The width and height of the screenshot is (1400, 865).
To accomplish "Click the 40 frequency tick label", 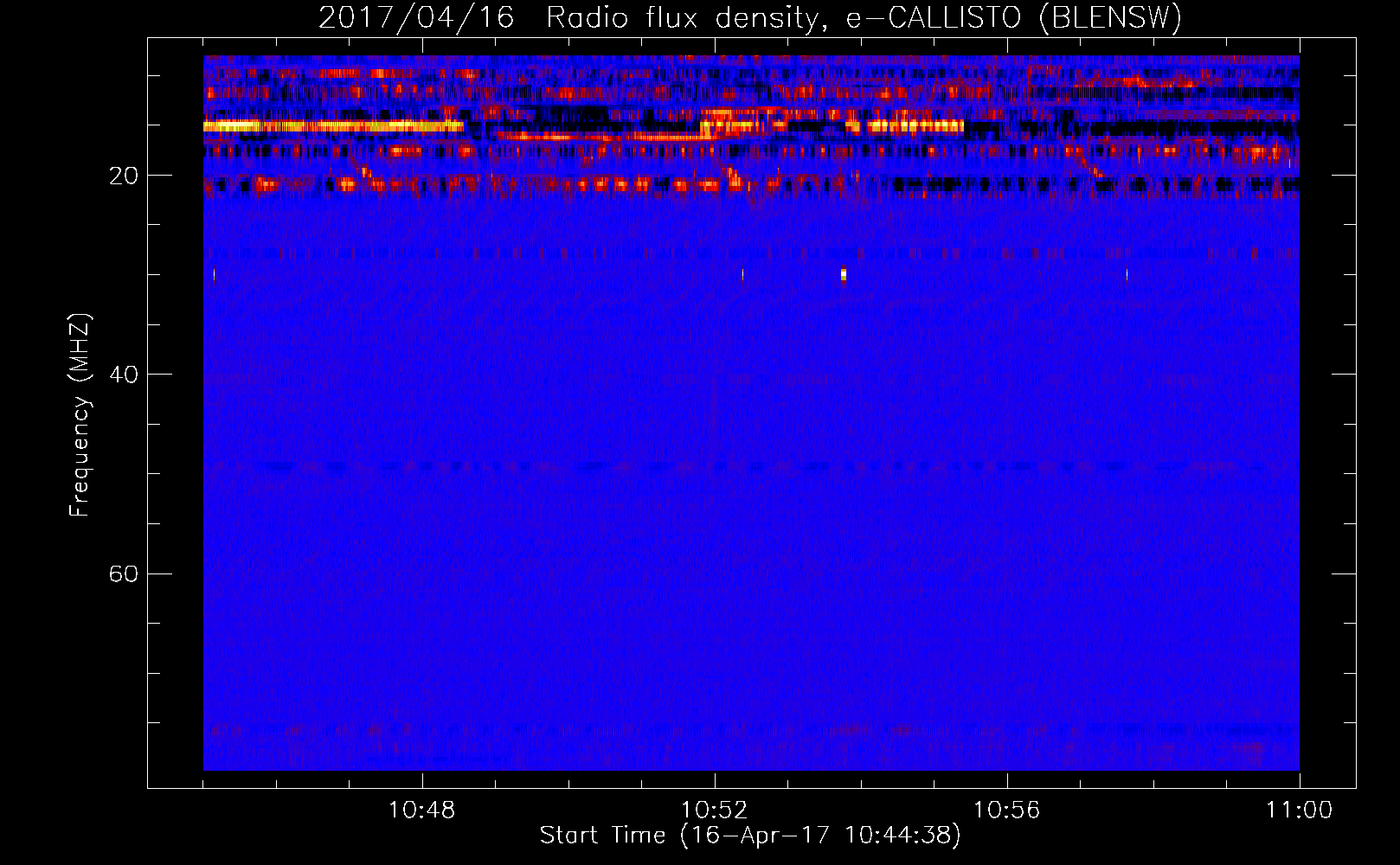I will [124, 375].
